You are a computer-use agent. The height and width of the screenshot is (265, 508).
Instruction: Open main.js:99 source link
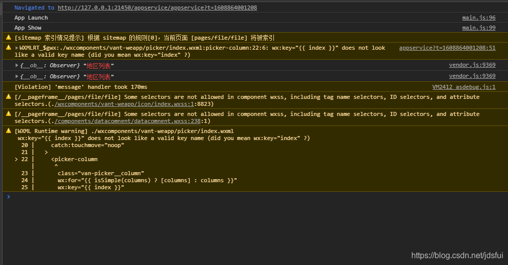pos(478,28)
